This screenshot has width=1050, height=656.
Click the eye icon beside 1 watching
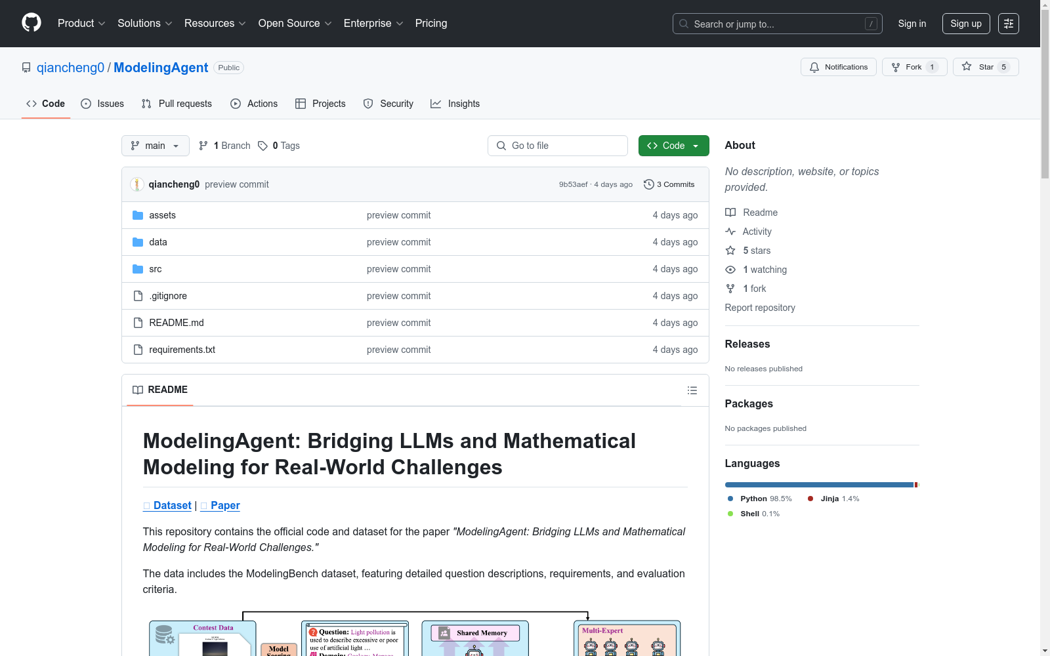click(730, 270)
